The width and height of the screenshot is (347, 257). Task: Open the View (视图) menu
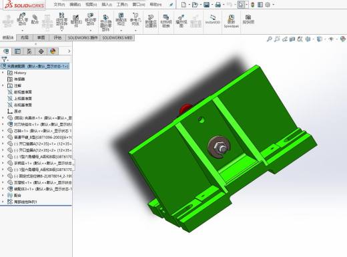pos(91,5)
